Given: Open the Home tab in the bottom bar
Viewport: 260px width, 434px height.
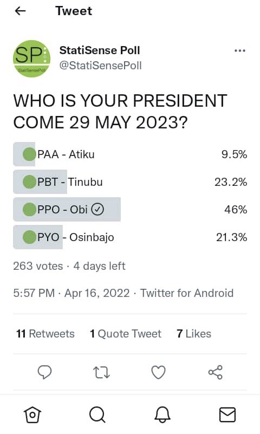Looking at the screenshot, I should [32, 414].
